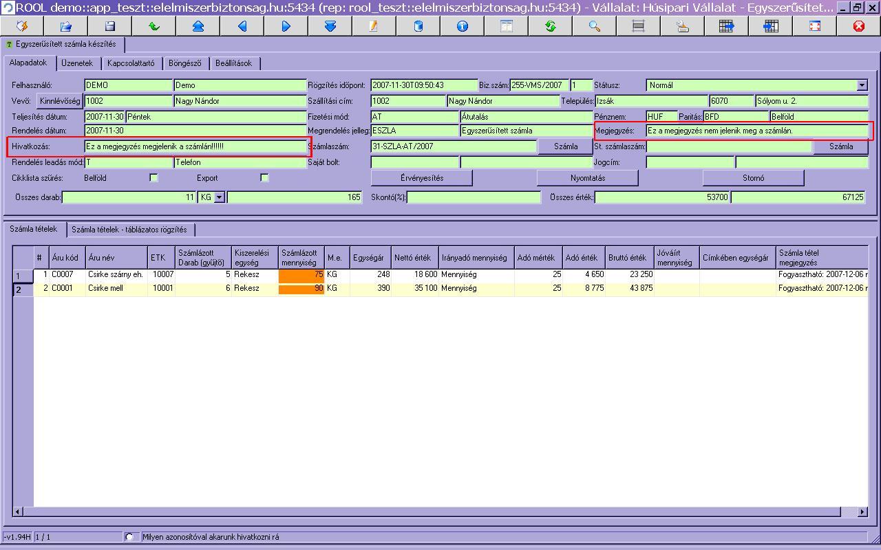Image resolution: width=881 pixels, height=550 pixels.
Task: Open the Számla tételek - táblázatos rögzítés tab
Action: tap(129, 230)
